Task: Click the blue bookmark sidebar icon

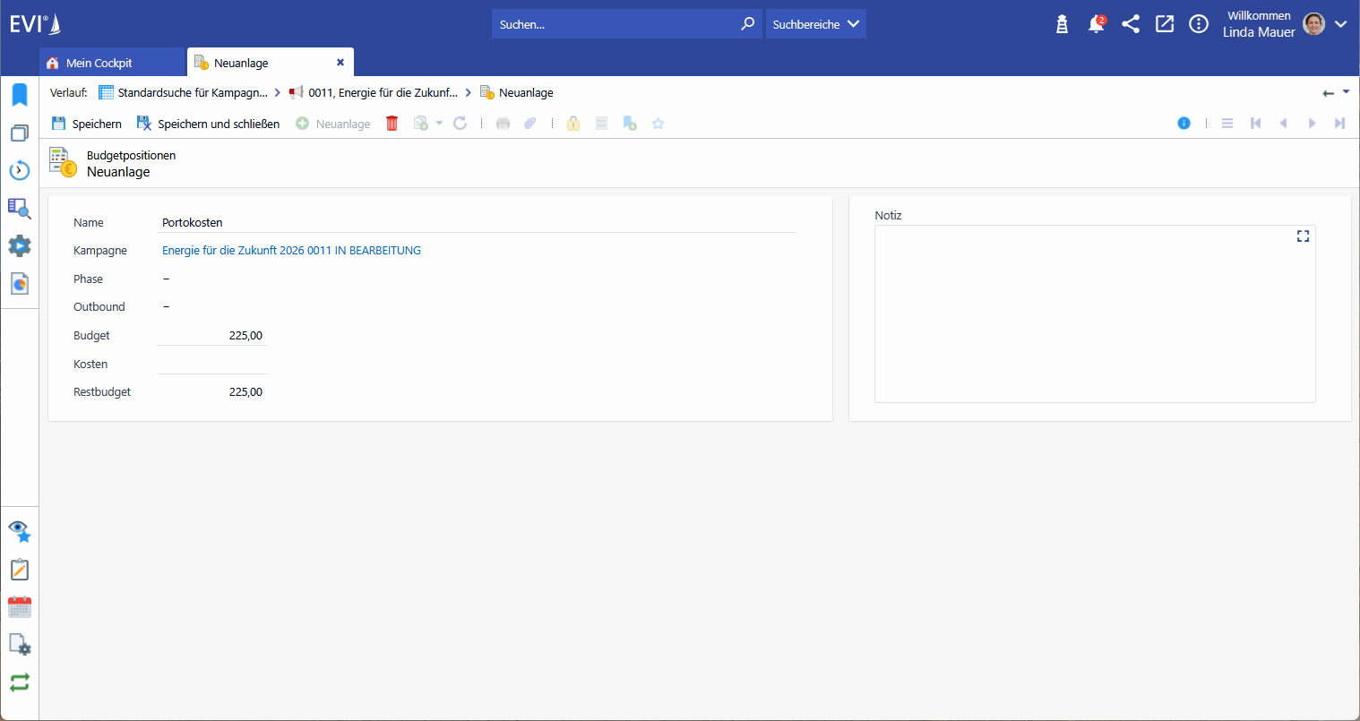Action: click(x=20, y=95)
